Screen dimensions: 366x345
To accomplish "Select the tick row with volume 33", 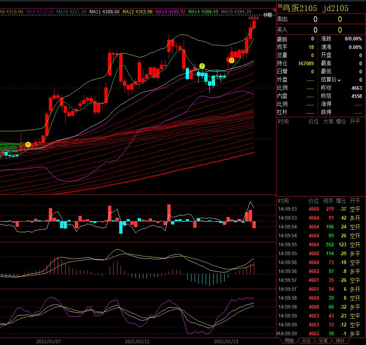I will click(320, 325).
